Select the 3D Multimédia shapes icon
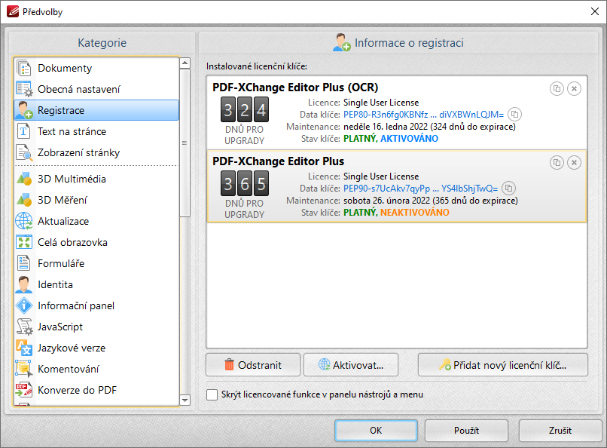The height and width of the screenshot is (448, 607). point(23,179)
